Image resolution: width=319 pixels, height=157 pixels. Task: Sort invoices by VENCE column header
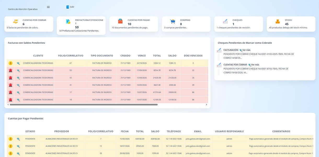coord(142,56)
